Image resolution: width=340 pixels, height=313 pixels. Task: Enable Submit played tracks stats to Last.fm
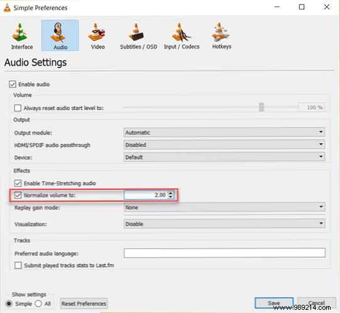pyautogui.click(x=18, y=265)
